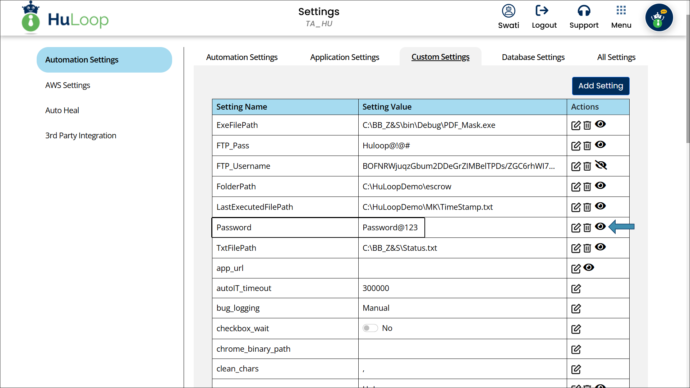Go to HuLoop home via logo
The image size is (690, 388).
[x=65, y=18]
